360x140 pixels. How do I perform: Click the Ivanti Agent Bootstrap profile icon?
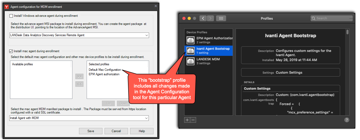tap(190, 51)
